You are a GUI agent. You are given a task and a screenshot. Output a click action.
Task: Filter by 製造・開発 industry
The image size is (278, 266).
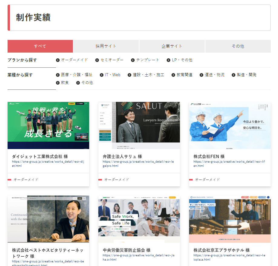(247, 75)
